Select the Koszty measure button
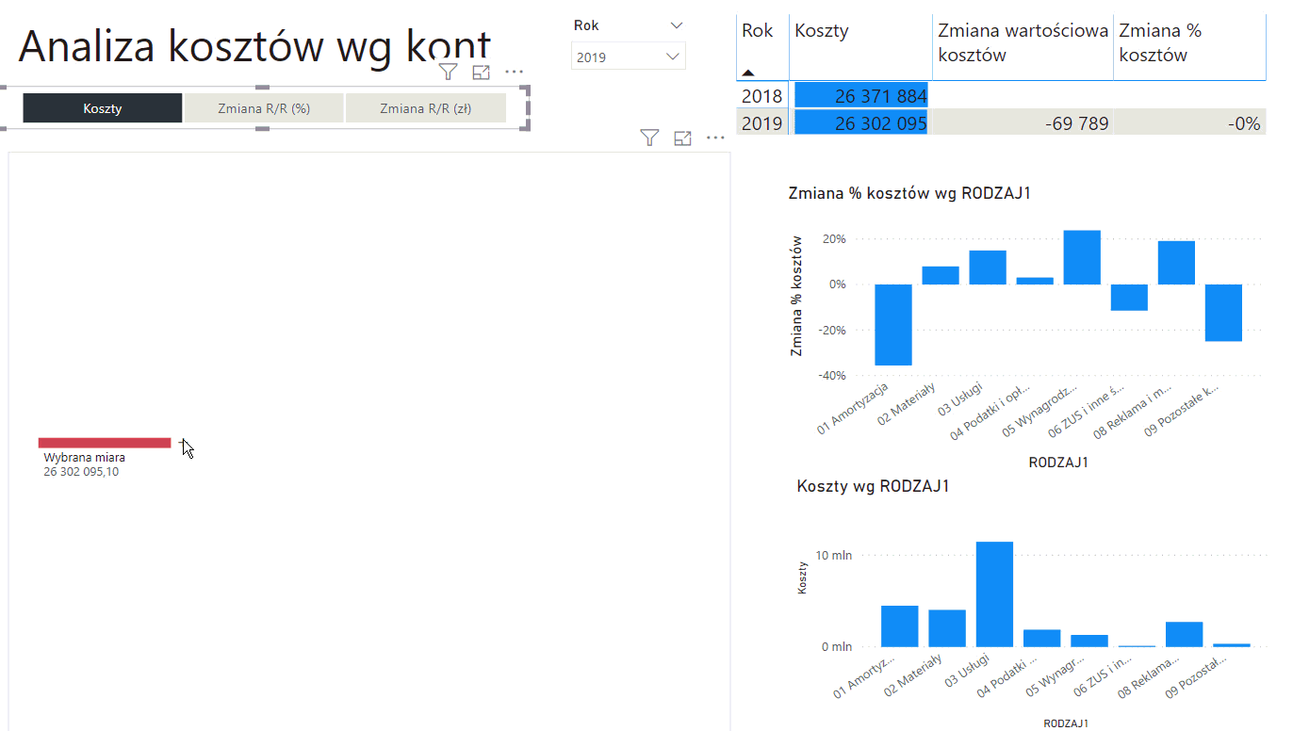Screen dimensions: 1293x731 pos(103,108)
